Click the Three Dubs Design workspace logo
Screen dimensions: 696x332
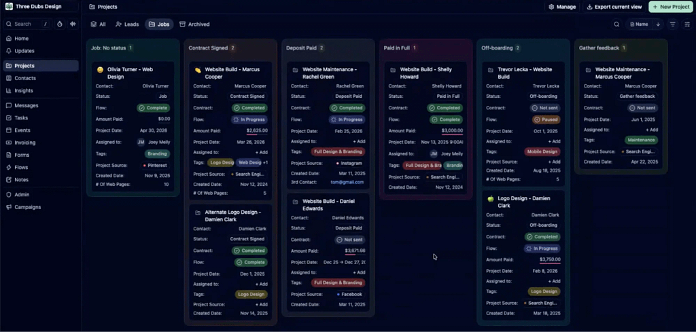(9, 7)
